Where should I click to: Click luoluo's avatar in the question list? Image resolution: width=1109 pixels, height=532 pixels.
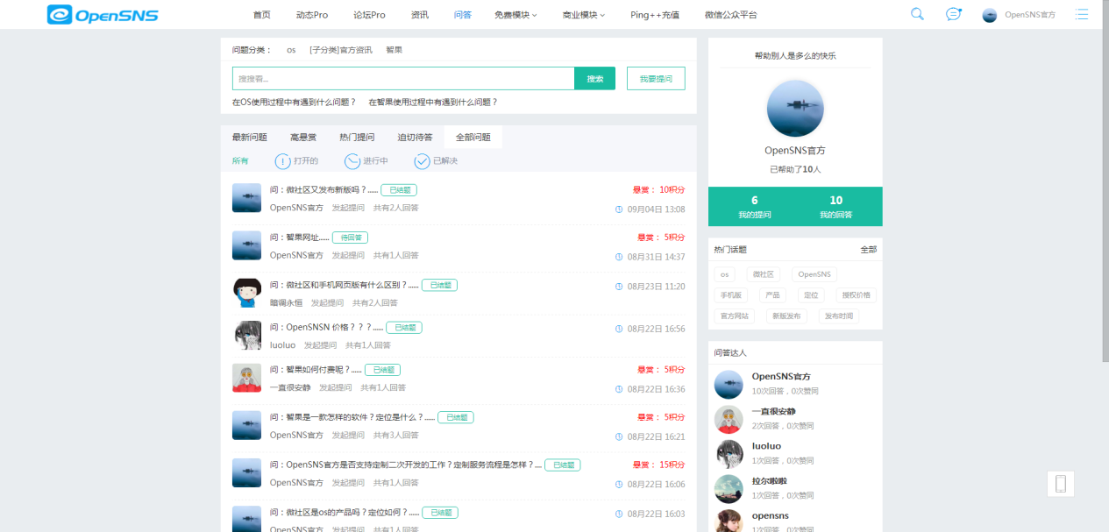[246, 336]
